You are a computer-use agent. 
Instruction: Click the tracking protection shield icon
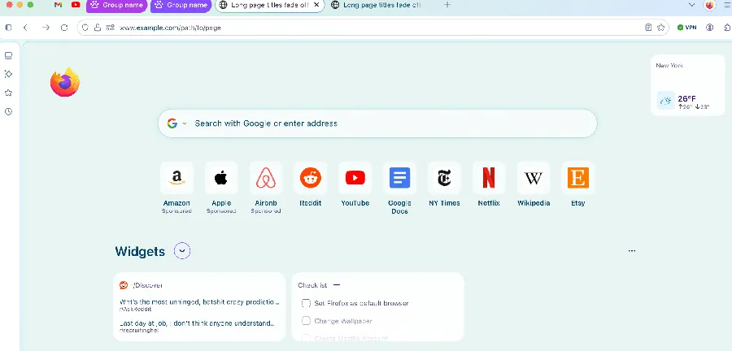(85, 28)
